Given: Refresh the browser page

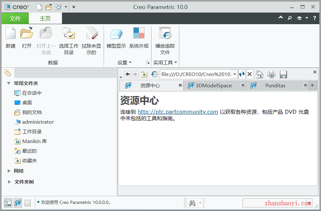Looking at the screenshot, I should pos(242,74).
